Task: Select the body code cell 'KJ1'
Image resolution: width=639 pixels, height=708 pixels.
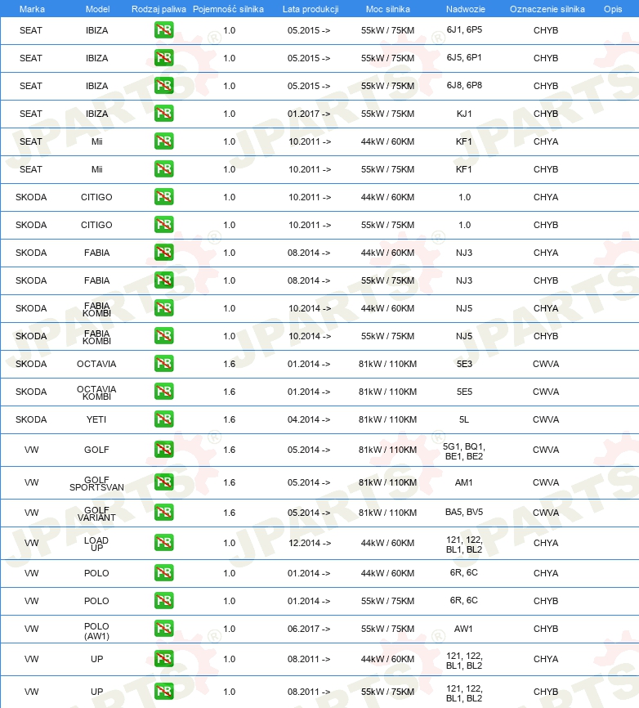Action: (x=464, y=114)
